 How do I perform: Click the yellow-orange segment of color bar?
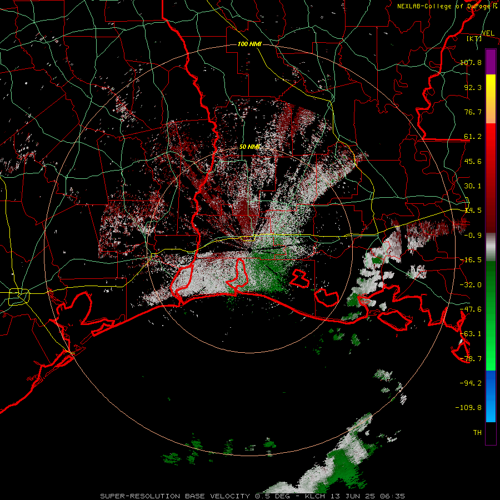pyautogui.click(x=491, y=99)
